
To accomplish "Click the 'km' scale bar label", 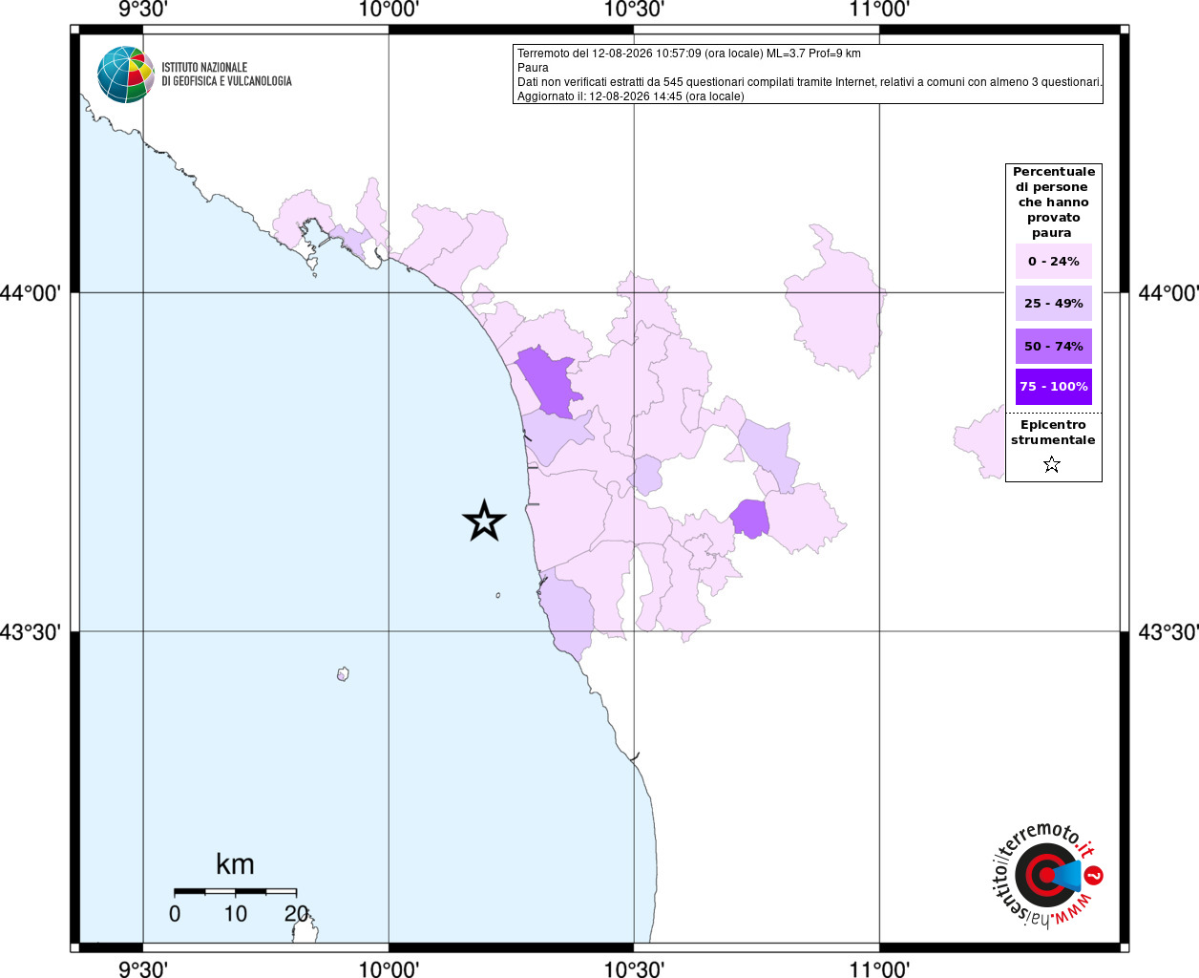I will click(x=235, y=864).
